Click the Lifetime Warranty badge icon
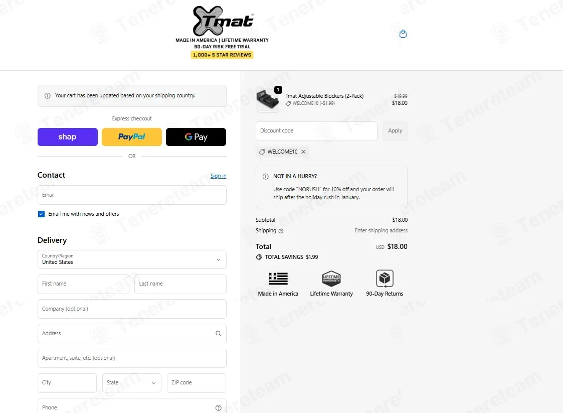This screenshot has height=413, width=563. (x=331, y=279)
